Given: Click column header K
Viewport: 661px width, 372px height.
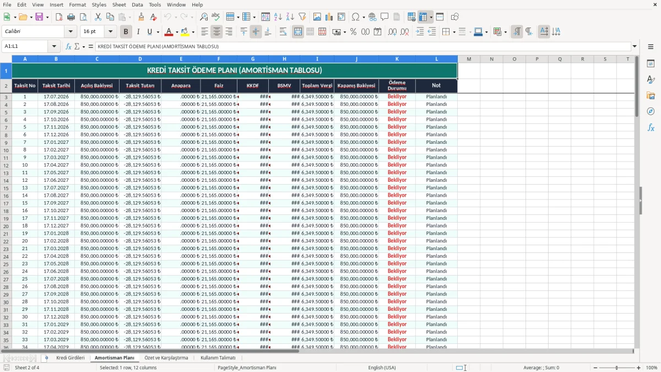Looking at the screenshot, I should (x=397, y=59).
